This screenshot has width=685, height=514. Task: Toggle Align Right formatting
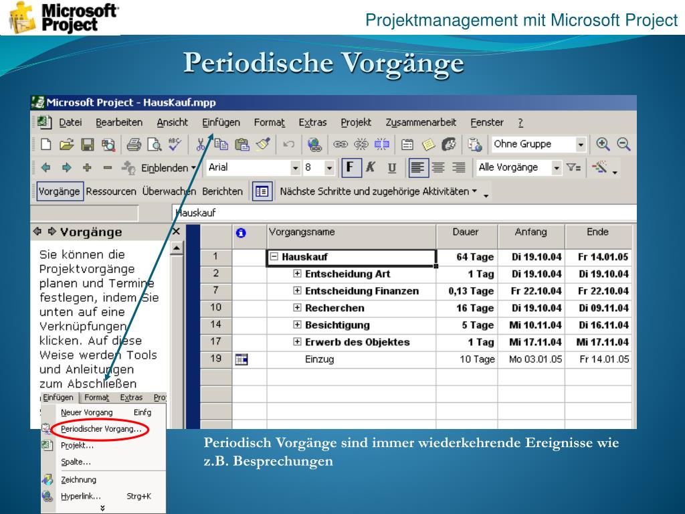pyautogui.click(x=459, y=167)
